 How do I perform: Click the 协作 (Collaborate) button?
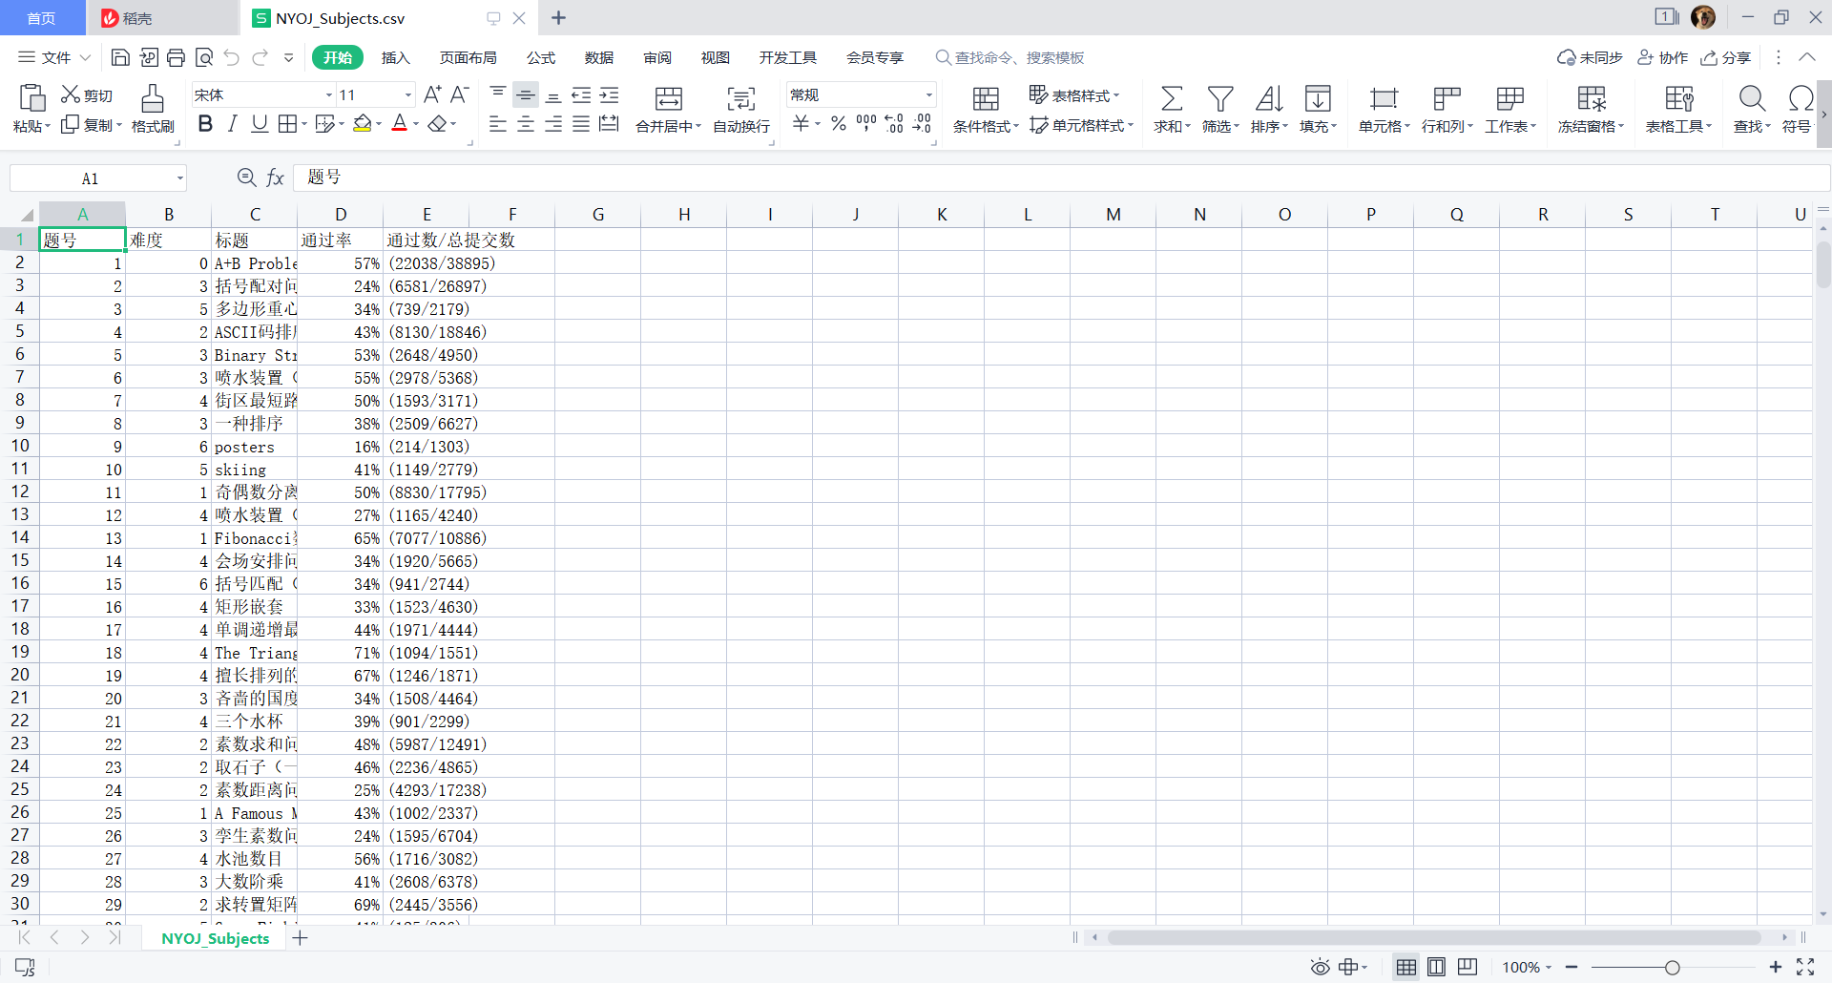pyautogui.click(x=1663, y=57)
